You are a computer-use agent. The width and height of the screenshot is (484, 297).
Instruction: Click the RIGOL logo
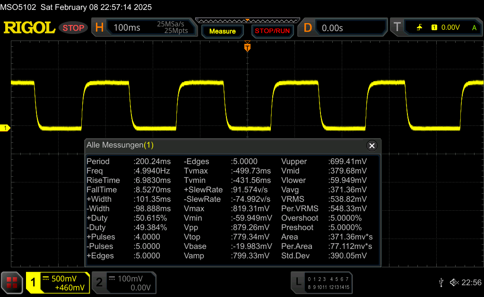[29, 28]
